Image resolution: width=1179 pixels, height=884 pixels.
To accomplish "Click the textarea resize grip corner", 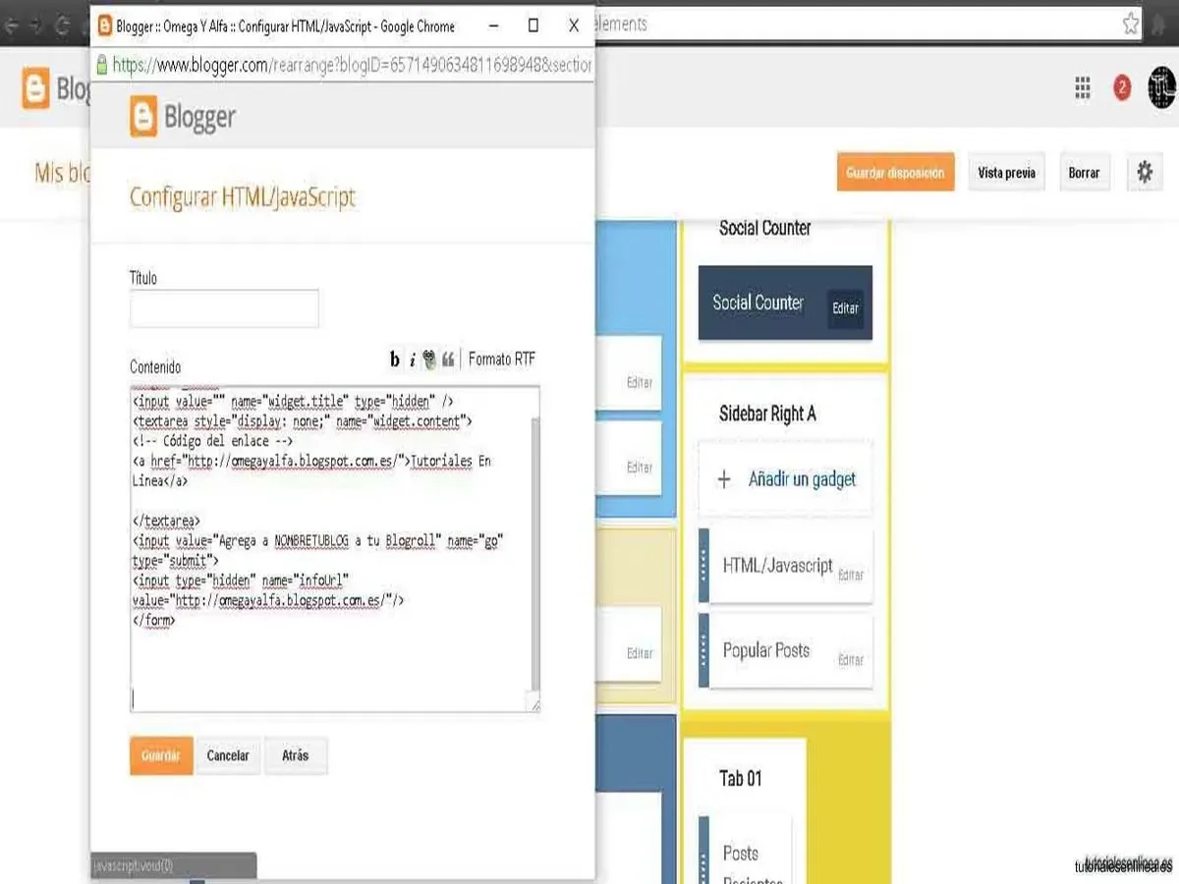I will tap(535, 703).
